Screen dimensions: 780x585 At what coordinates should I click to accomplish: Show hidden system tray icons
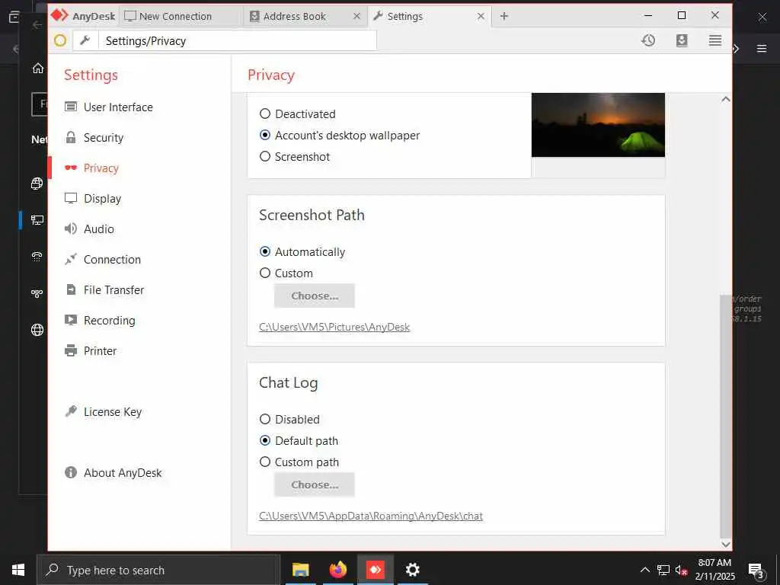[x=644, y=570]
